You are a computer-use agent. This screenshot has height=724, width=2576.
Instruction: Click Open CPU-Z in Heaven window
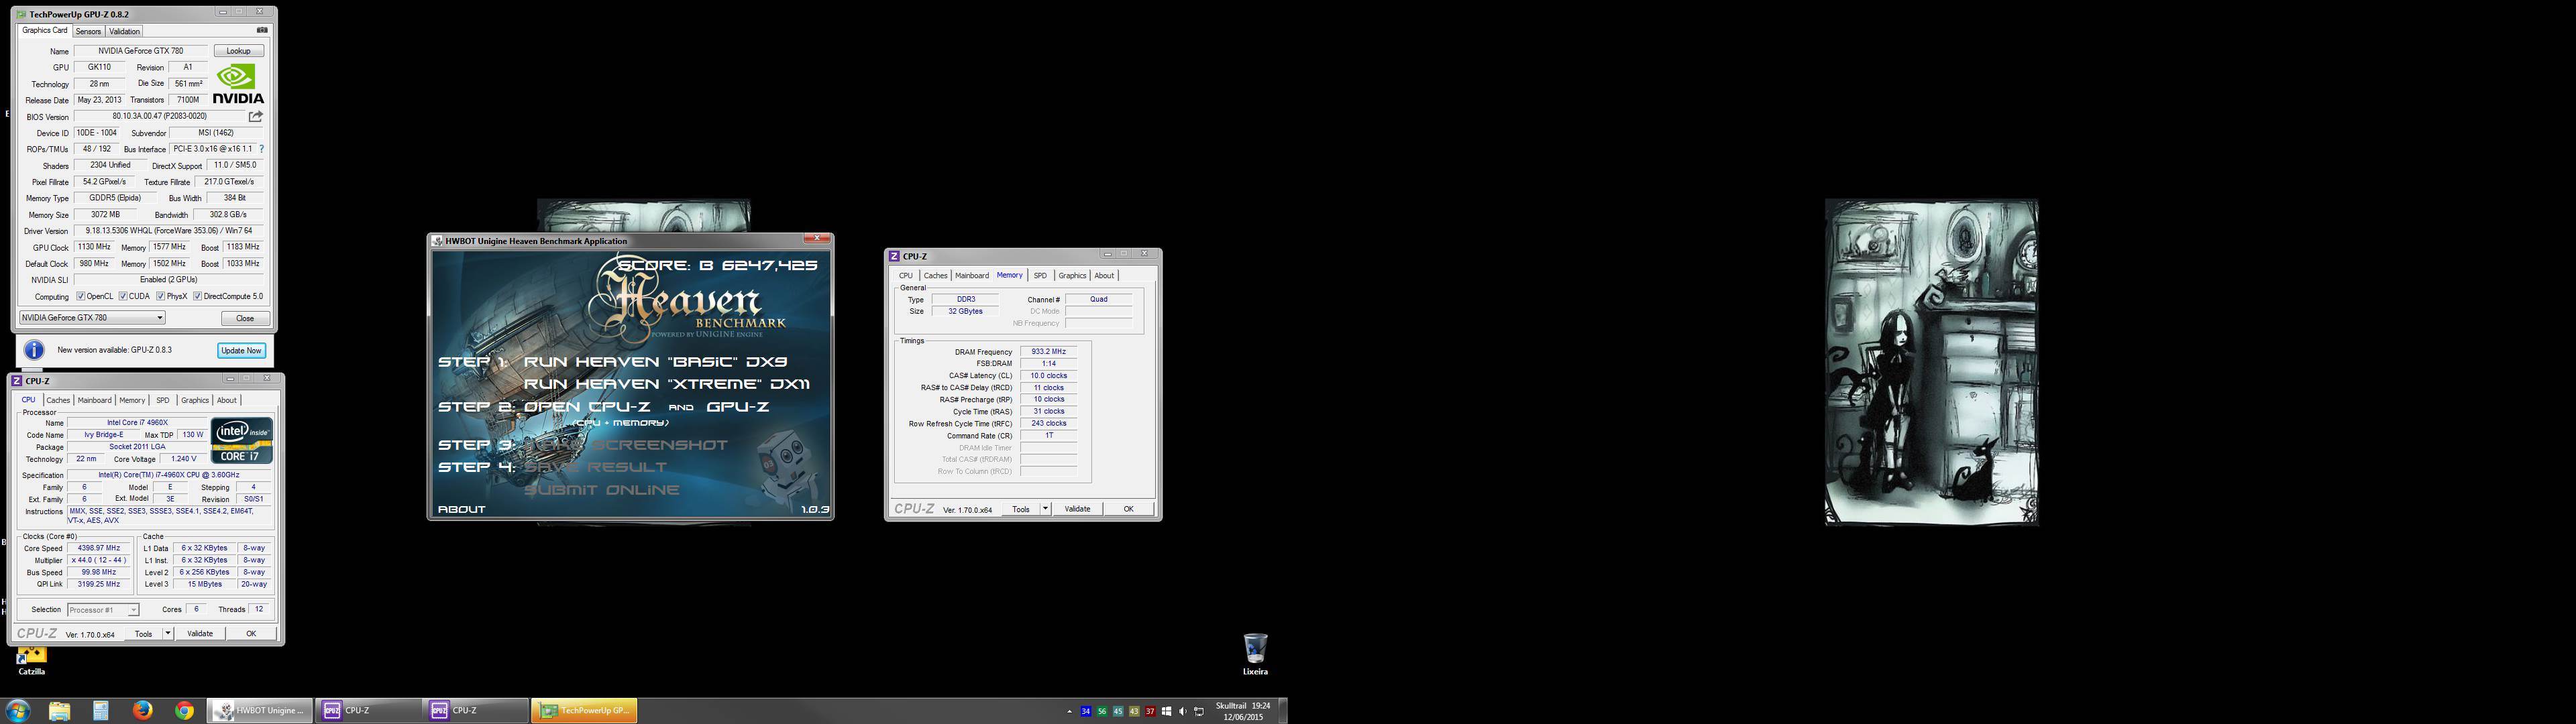point(588,407)
